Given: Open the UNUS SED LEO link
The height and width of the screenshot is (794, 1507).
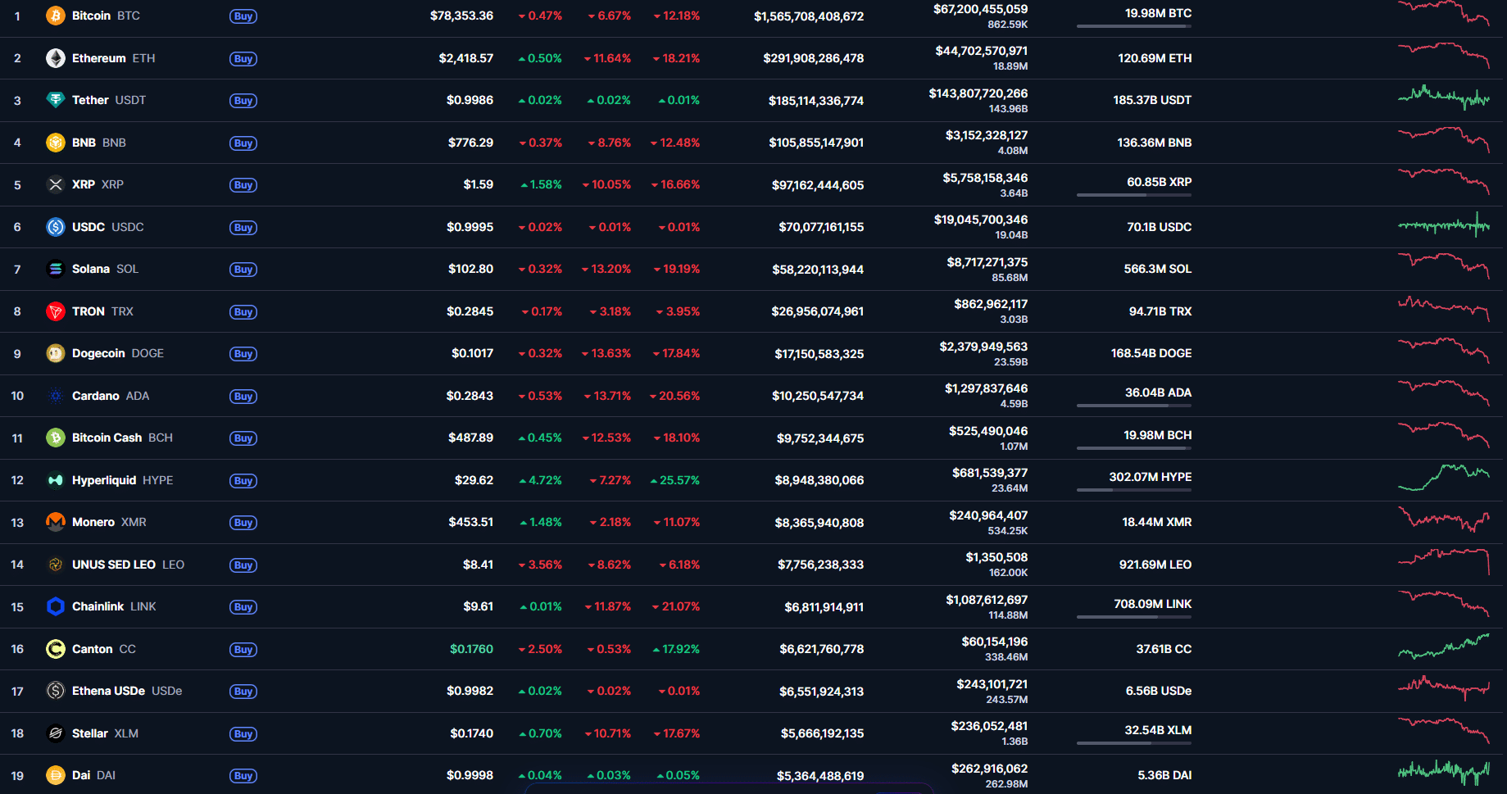Looking at the screenshot, I should 113,565.
